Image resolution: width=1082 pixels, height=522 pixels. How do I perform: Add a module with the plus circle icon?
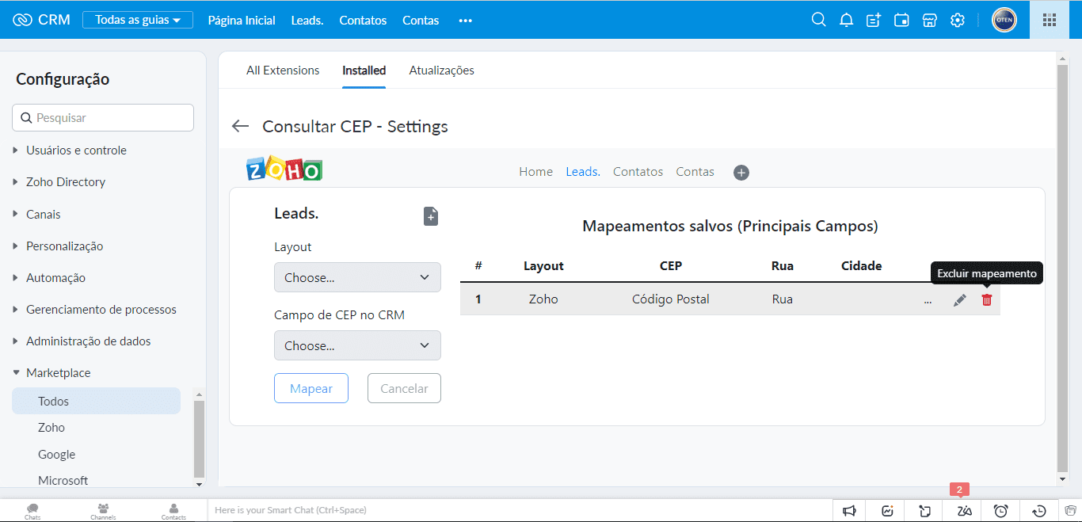(741, 173)
